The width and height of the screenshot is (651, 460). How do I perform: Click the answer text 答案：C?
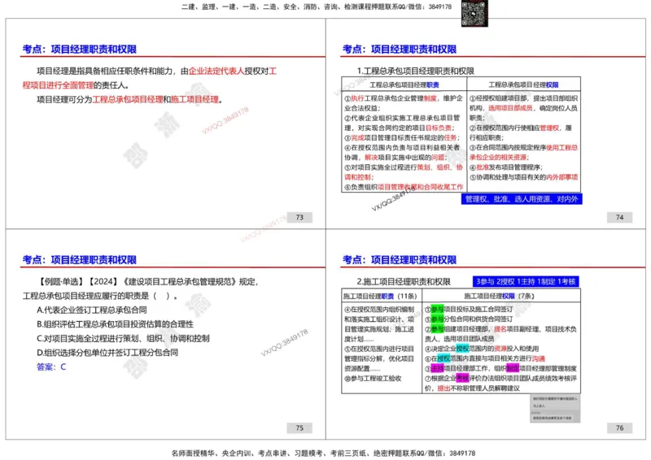[51, 367]
